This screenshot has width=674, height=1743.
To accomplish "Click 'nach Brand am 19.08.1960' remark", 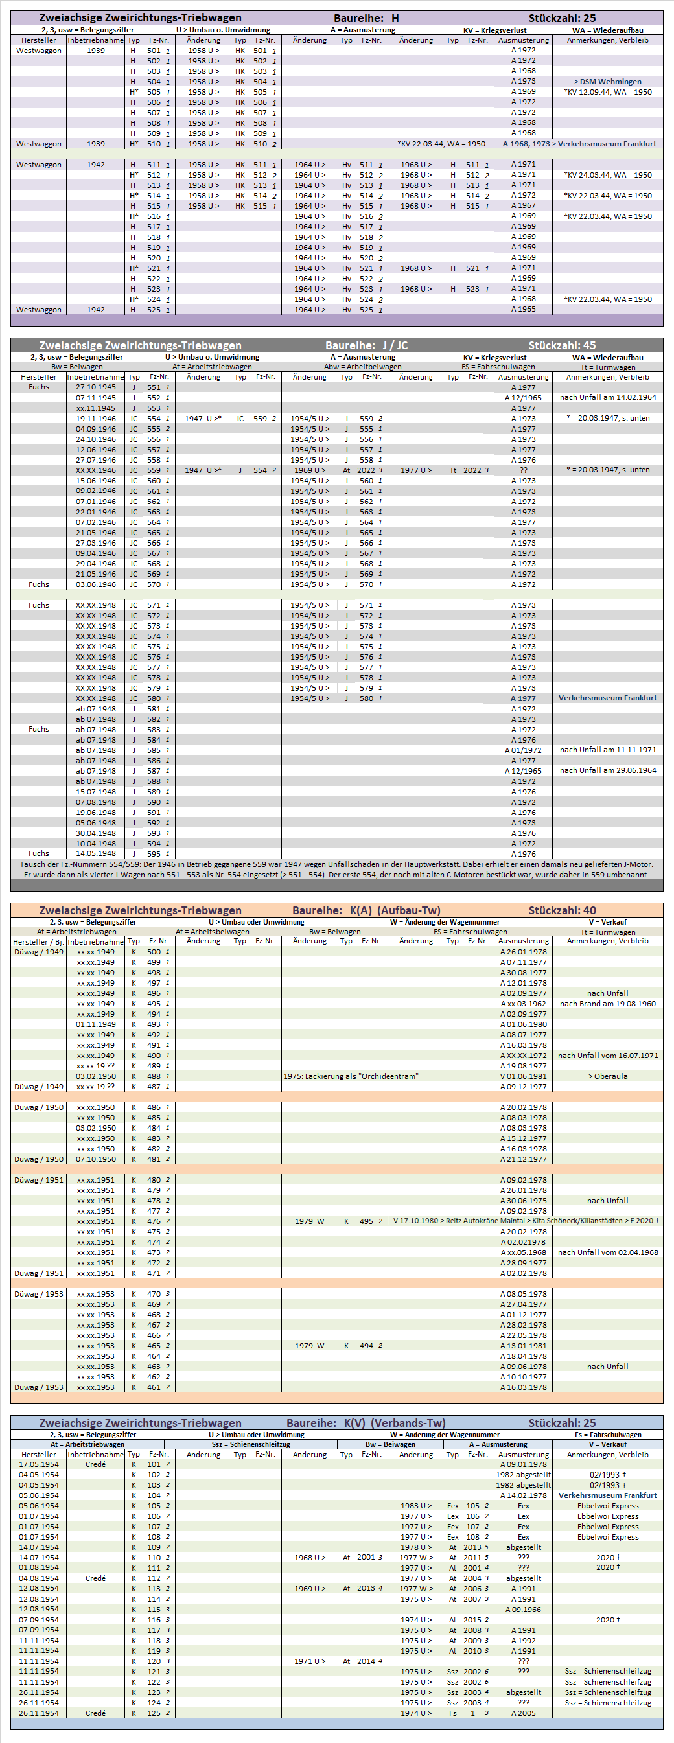I will point(607,1004).
